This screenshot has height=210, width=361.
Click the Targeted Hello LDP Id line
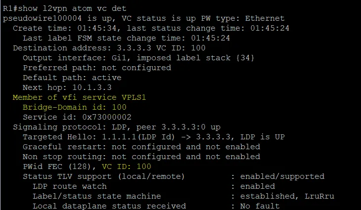coord(154,137)
